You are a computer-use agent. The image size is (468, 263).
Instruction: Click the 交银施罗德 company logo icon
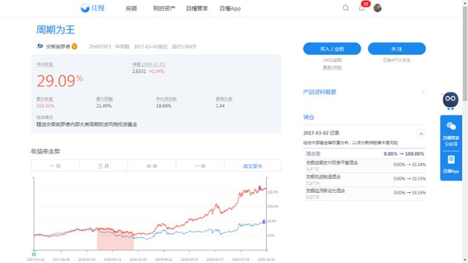(40, 46)
